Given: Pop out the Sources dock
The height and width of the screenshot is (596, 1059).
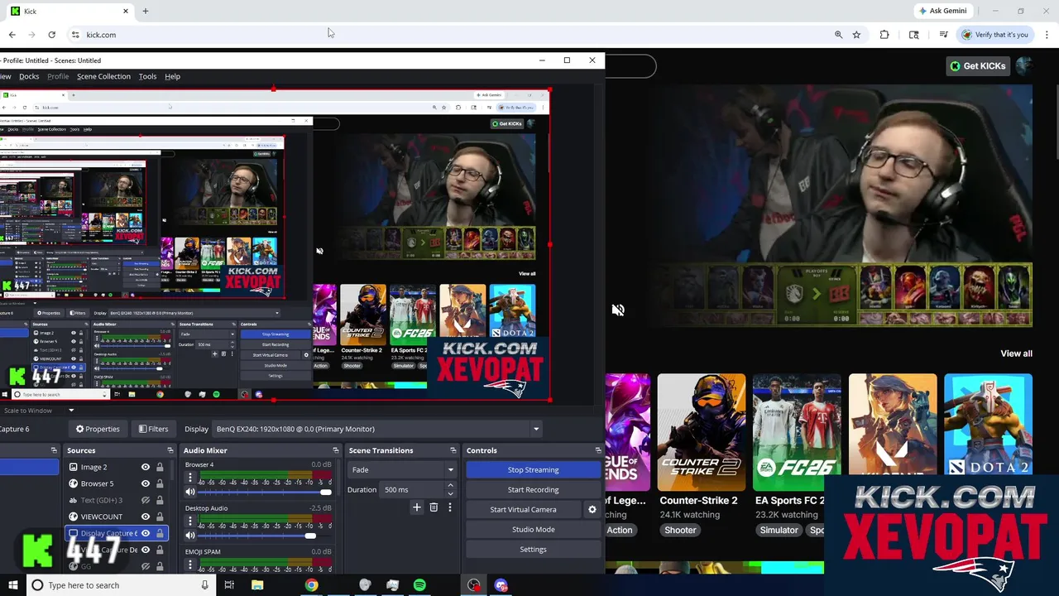Looking at the screenshot, I should (170, 450).
